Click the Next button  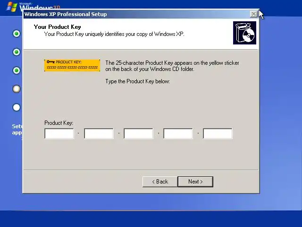(x=195, y=182)
